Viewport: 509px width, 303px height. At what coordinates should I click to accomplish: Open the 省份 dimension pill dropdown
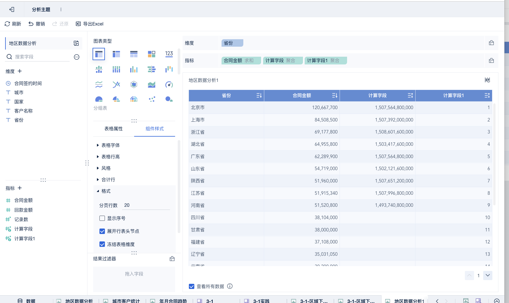click(x=232, y=43)
